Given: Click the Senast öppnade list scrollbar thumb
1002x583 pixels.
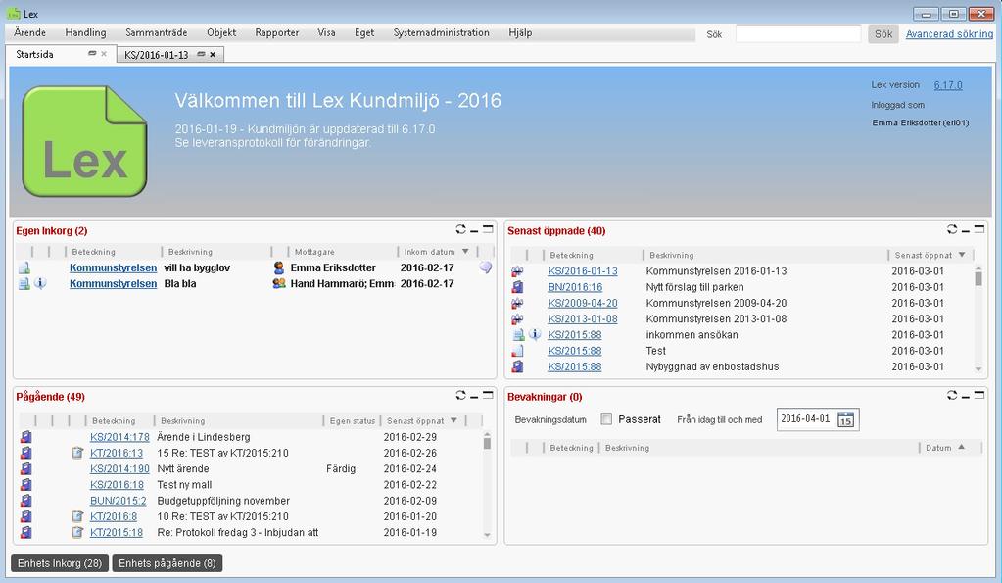Looking at the screenshot, I should click(978, 277).
